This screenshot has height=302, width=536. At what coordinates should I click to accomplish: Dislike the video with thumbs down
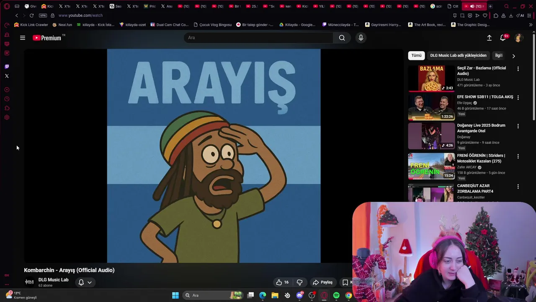[299, 282]
